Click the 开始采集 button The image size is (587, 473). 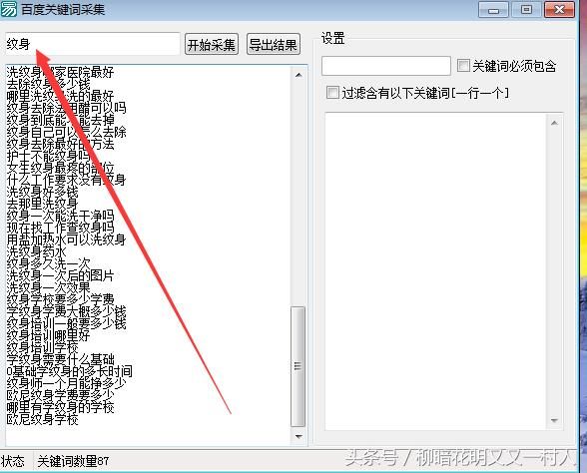[212, 45]
